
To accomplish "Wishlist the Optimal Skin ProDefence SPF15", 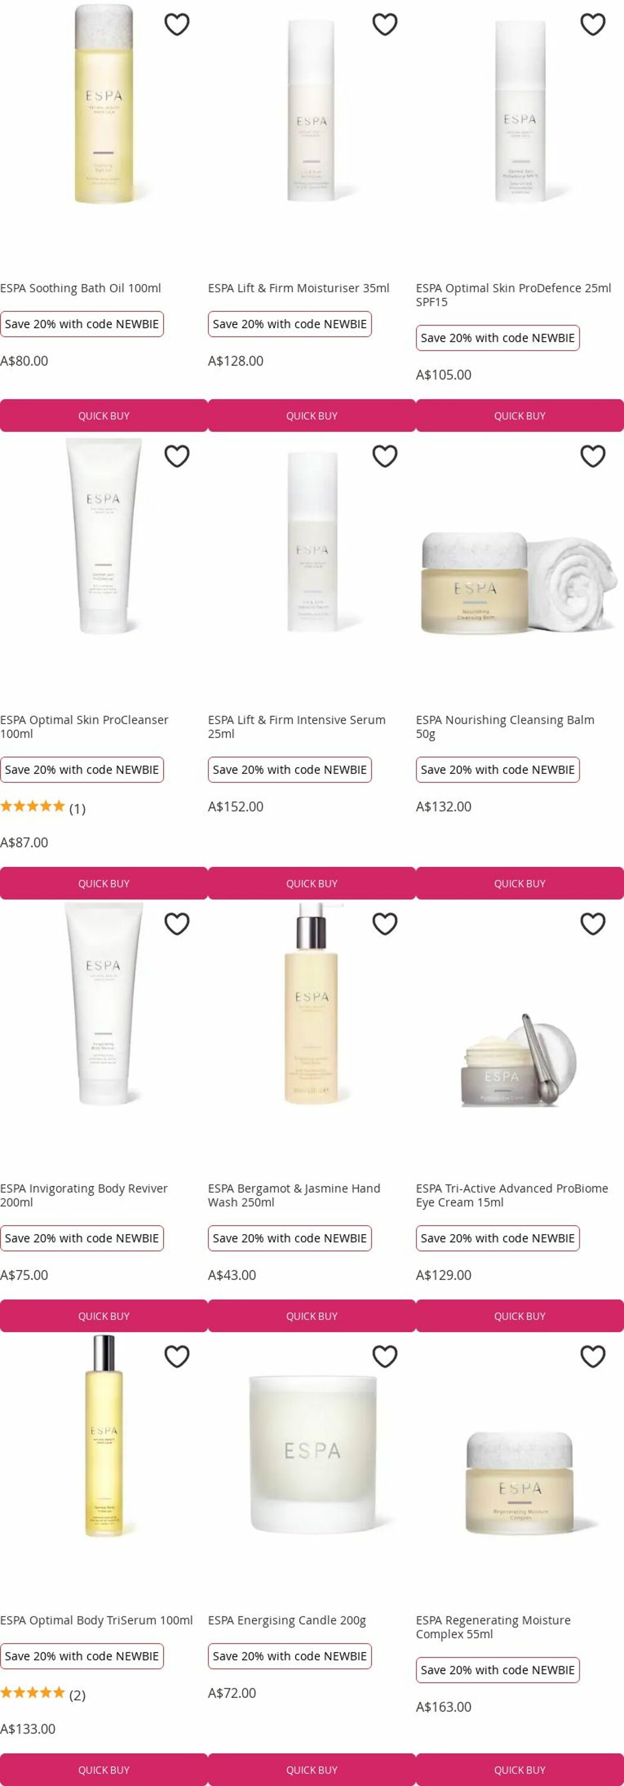I will (593, 24).
